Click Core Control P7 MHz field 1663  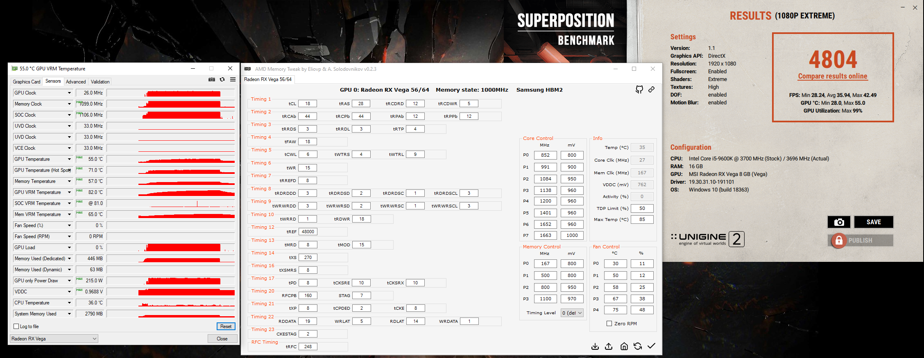[546, 235]
